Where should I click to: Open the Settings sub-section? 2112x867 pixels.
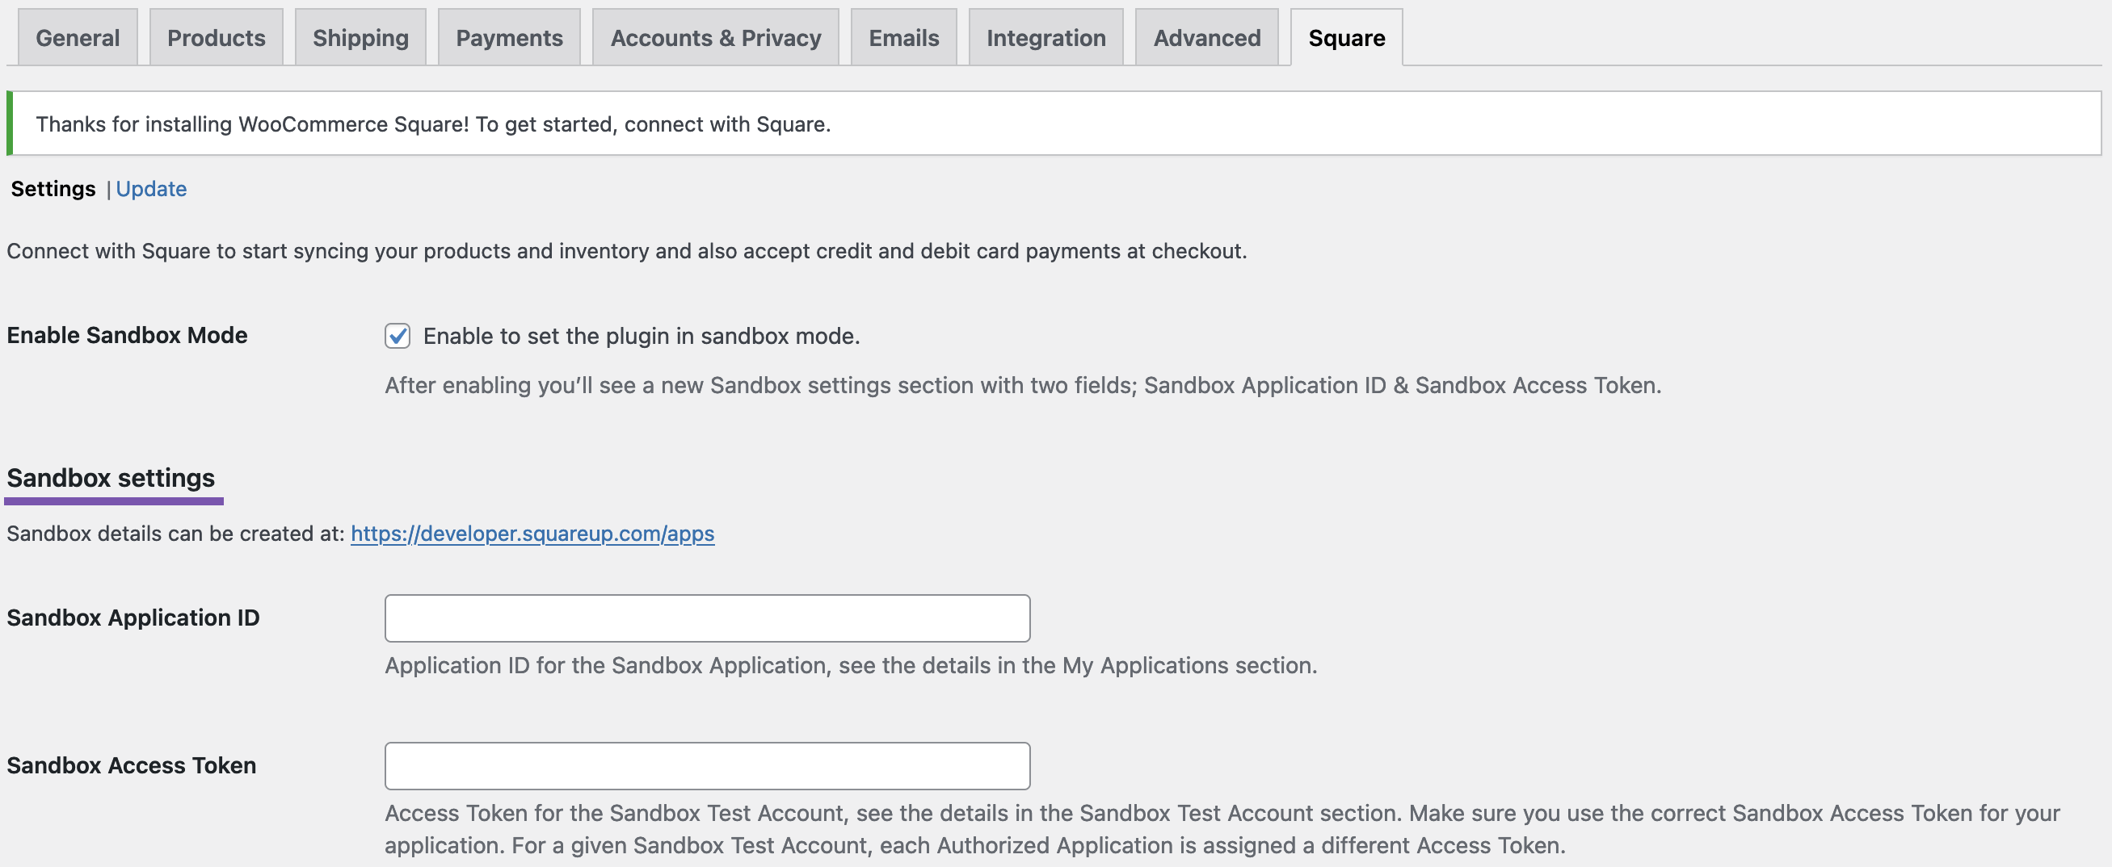coord(52,188)
